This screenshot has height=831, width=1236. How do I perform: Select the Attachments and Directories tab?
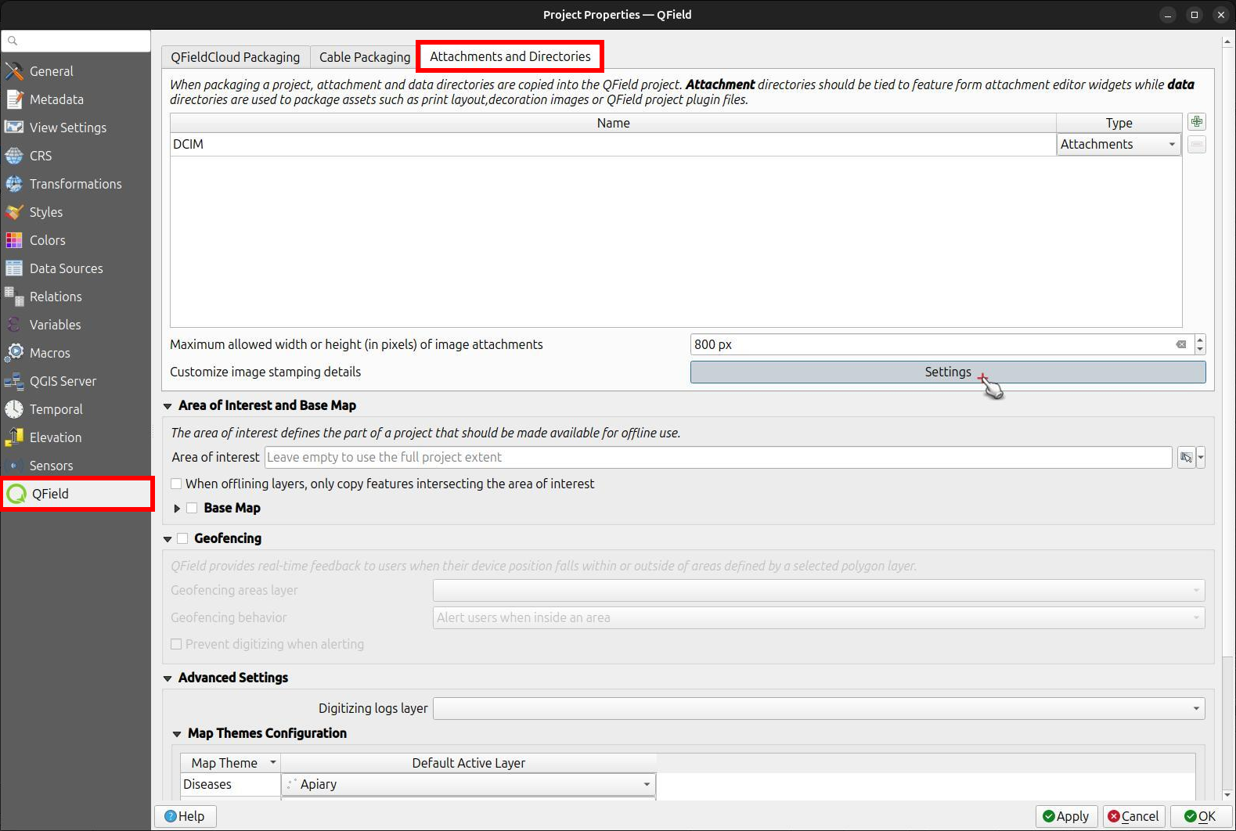click(510, 56)
